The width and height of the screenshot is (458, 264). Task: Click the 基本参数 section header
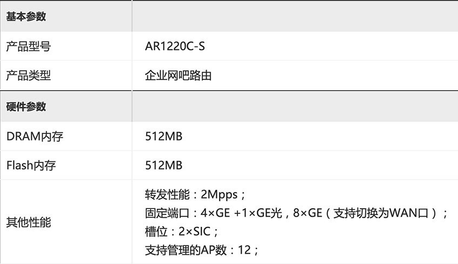26,16
